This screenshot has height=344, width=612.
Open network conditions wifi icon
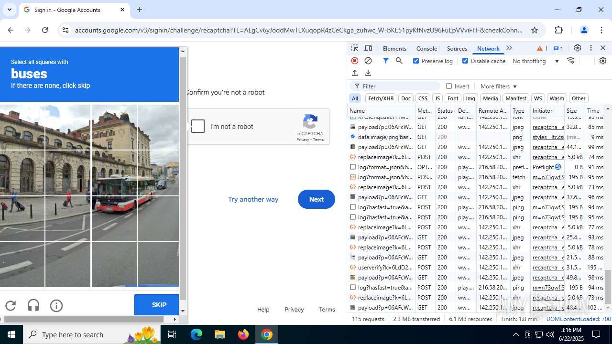pyautogui.click(x=570, y=61)
